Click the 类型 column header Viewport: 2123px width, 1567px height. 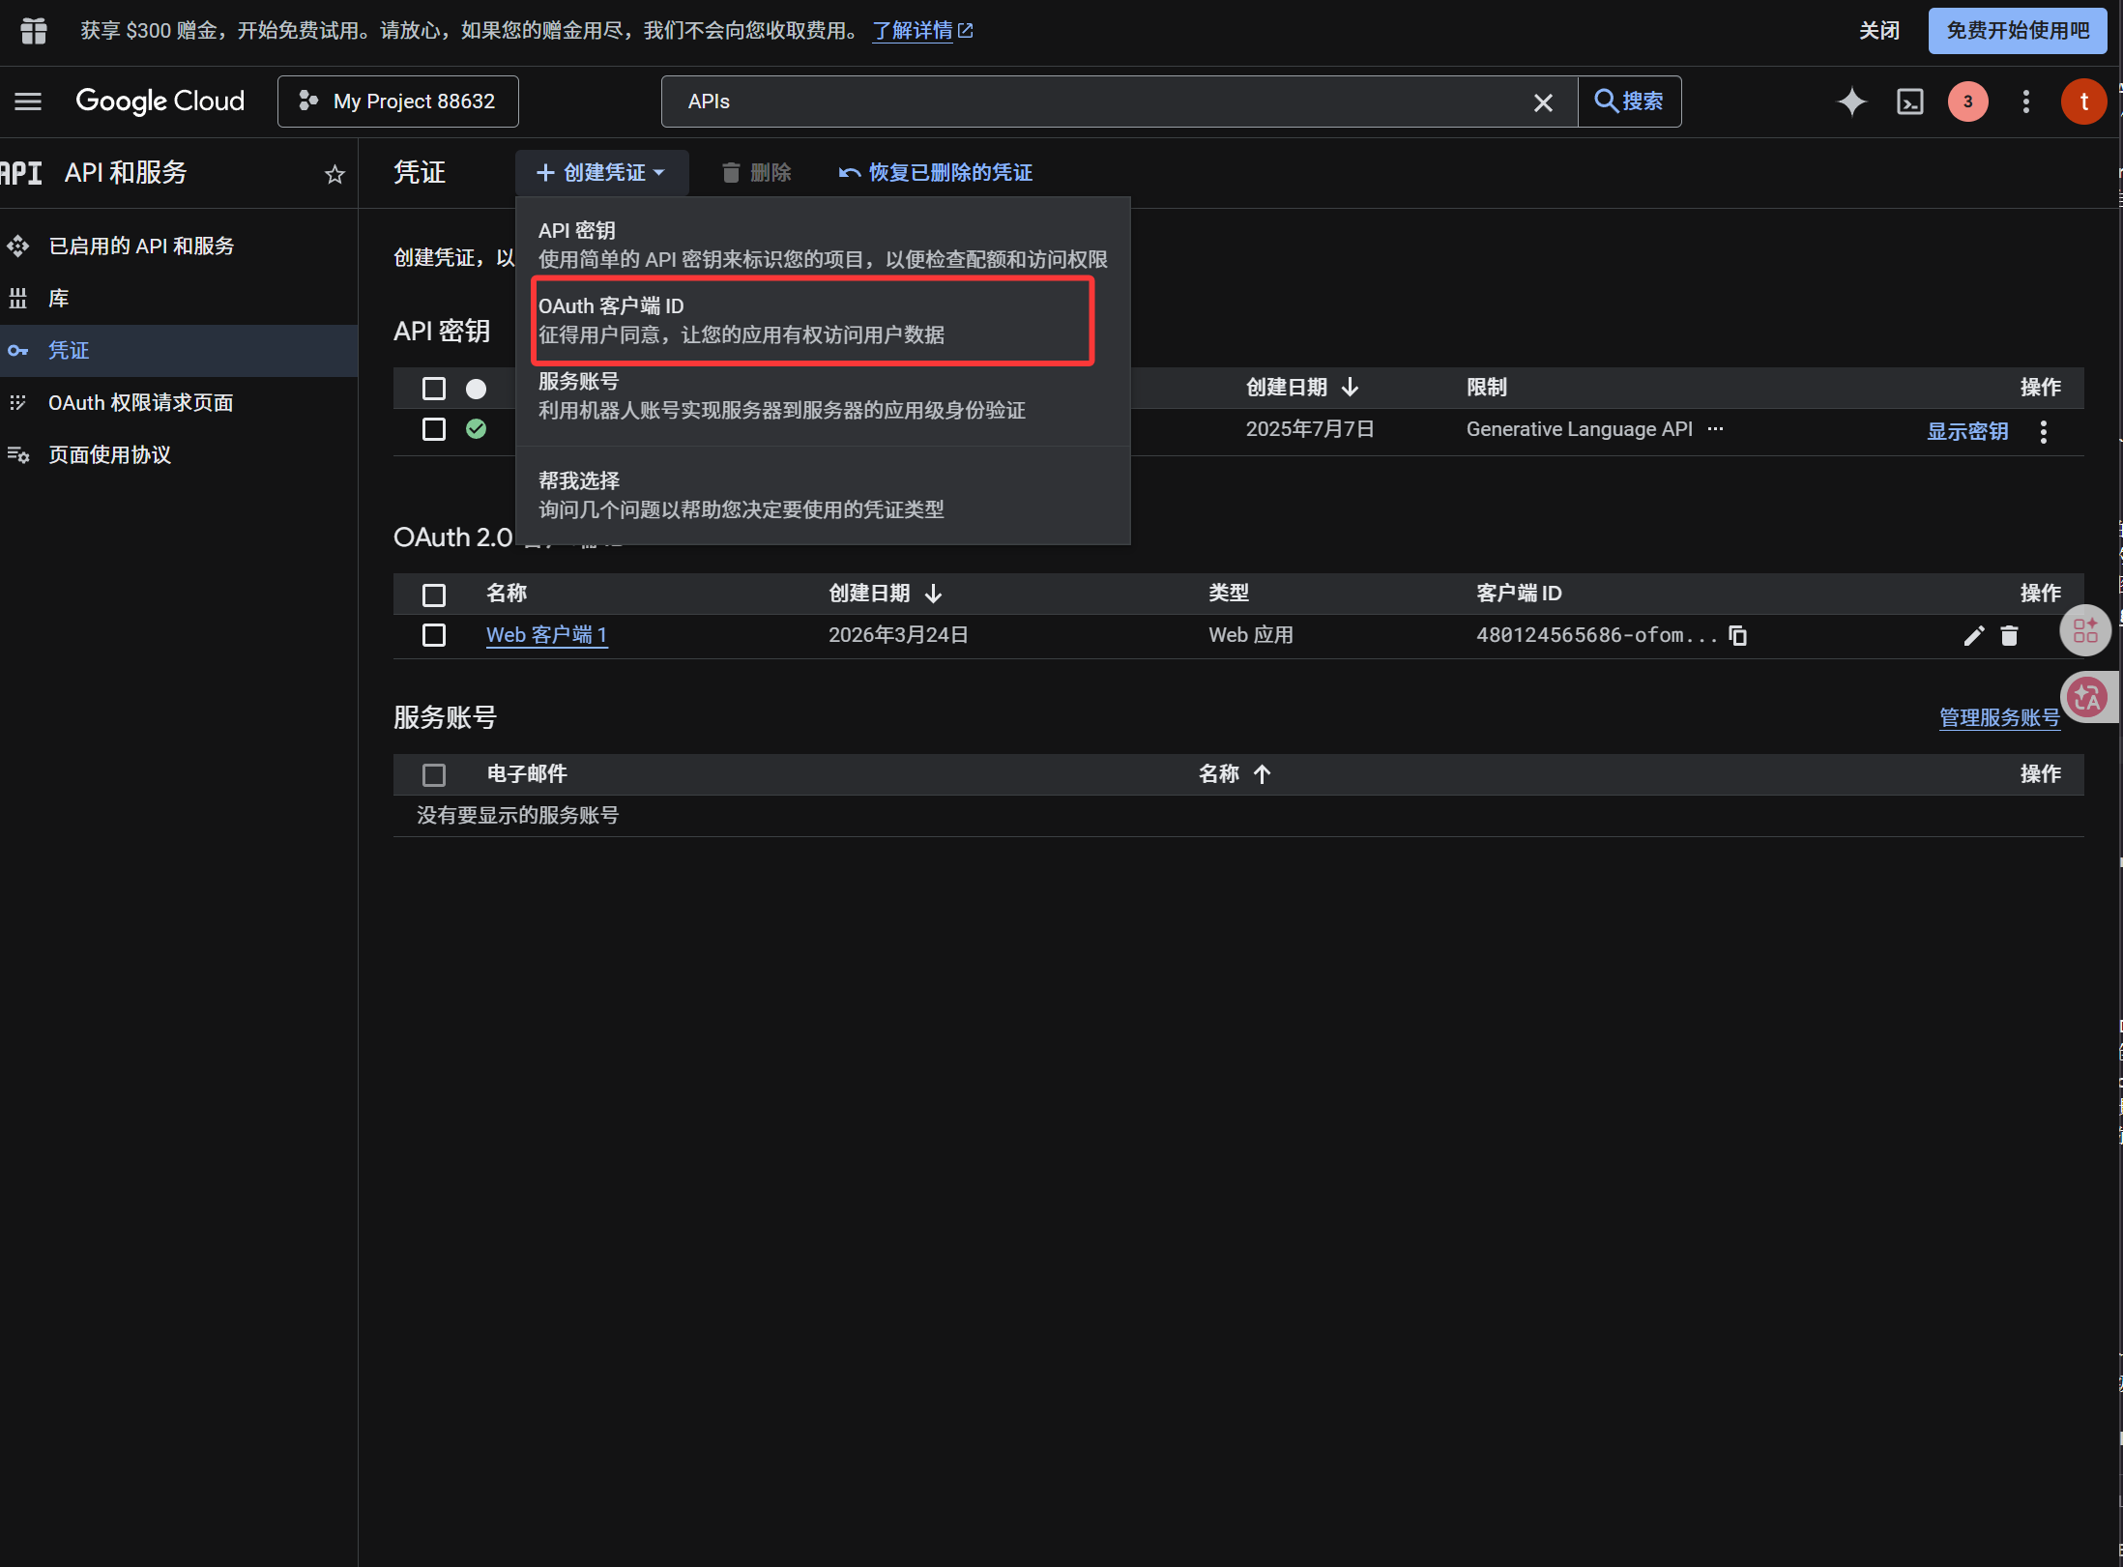coord(1229,594)
